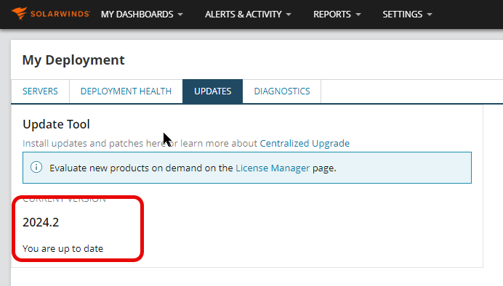Open the Centralized Upgrade link

pyautogui.click(x=305, y=143)
